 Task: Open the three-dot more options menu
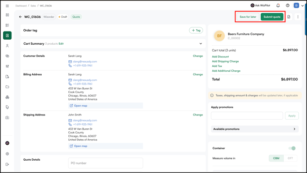[x=298, y=17]
